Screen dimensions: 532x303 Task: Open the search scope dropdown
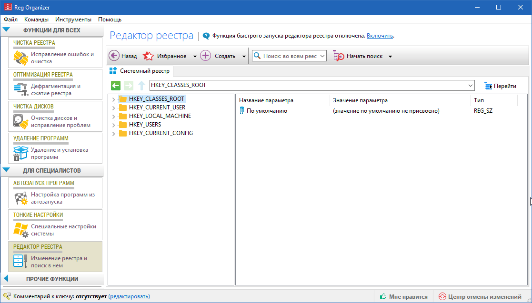[x=322, y=56]
